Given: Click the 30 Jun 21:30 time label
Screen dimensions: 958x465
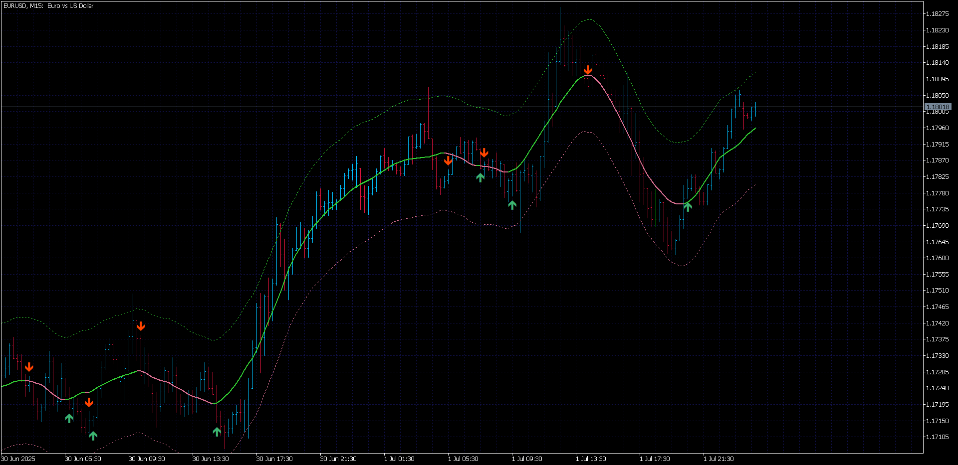Looking at the screenshot, I should click(x=338, y=459).
